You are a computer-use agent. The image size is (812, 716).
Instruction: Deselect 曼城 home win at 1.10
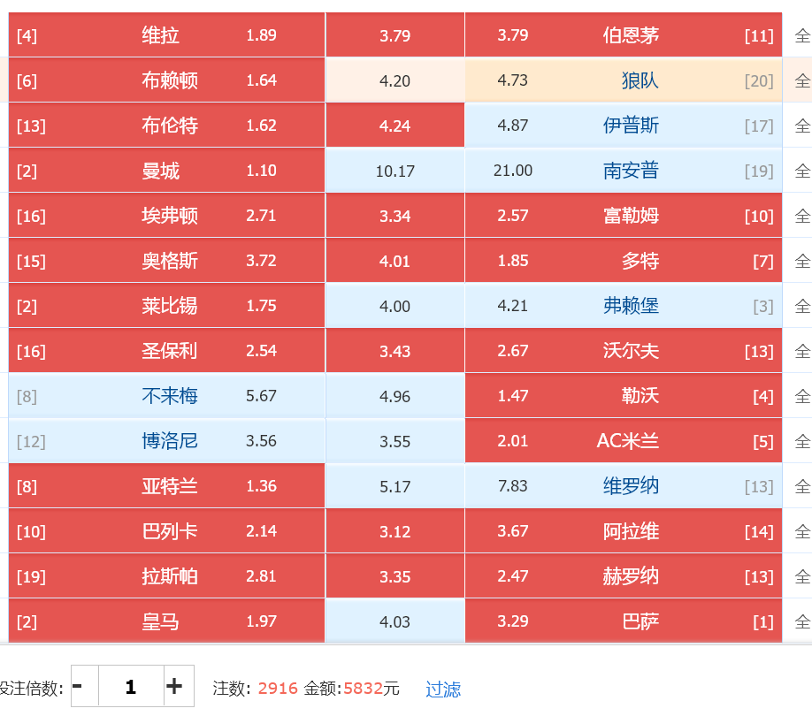pyautogui.click(x=167, y=171)
